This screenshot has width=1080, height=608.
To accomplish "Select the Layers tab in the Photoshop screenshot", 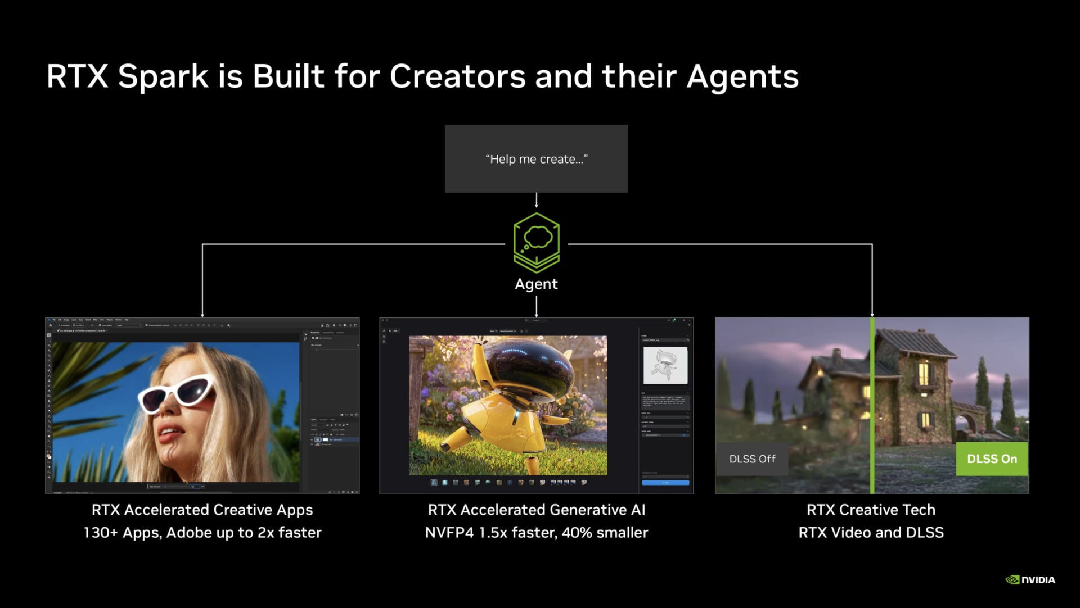I will click(313, 420).
